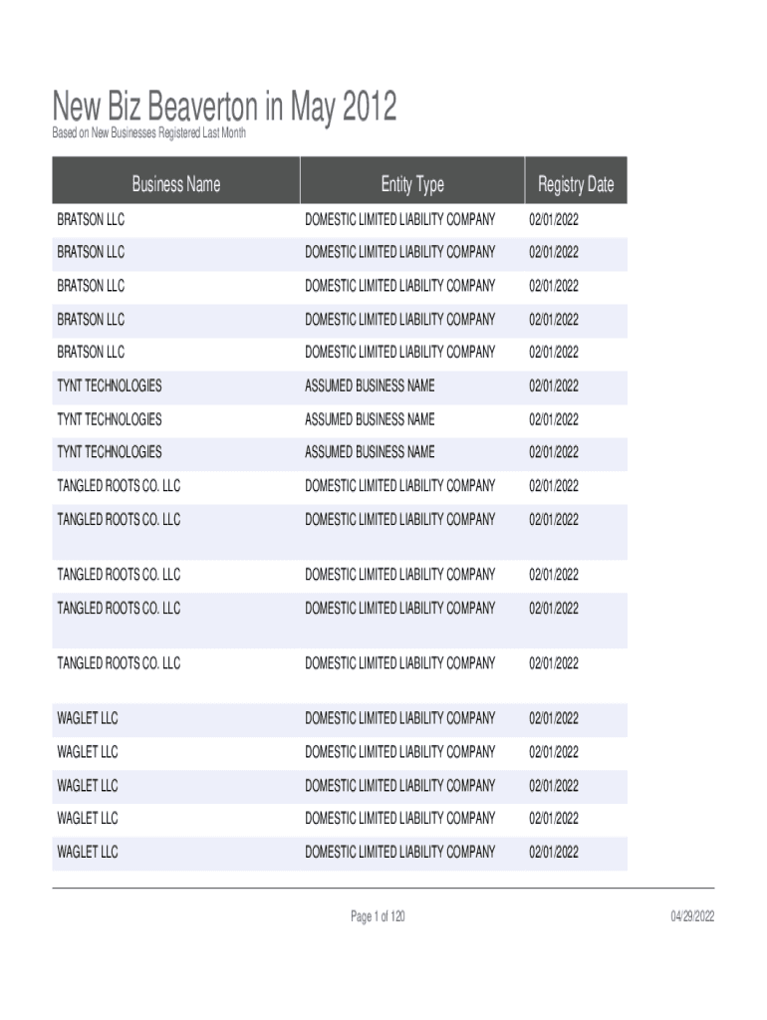
Task: Select the Registry Date column header
Action: pyautogui.click(x=576, y=184)
